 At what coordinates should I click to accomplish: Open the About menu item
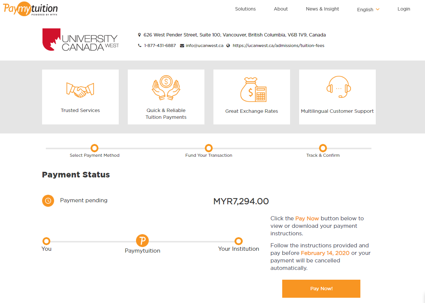coord(281,9)
